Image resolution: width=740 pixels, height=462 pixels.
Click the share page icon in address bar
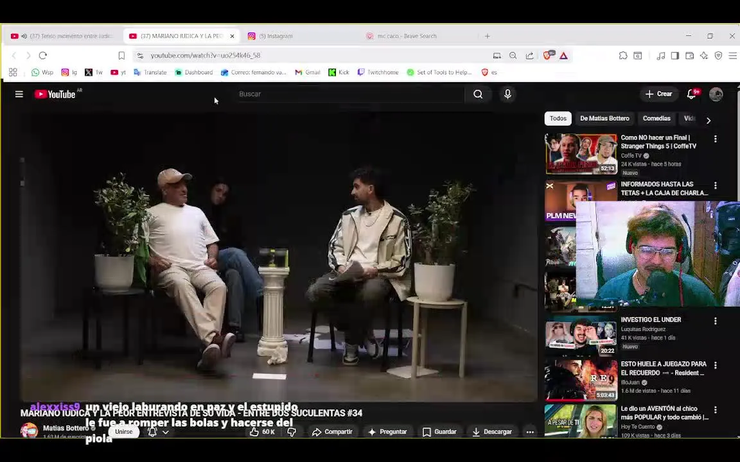pos(529,56)
